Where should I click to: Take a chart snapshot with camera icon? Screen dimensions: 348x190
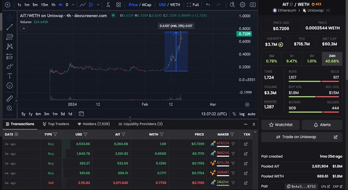pos(253,5)
